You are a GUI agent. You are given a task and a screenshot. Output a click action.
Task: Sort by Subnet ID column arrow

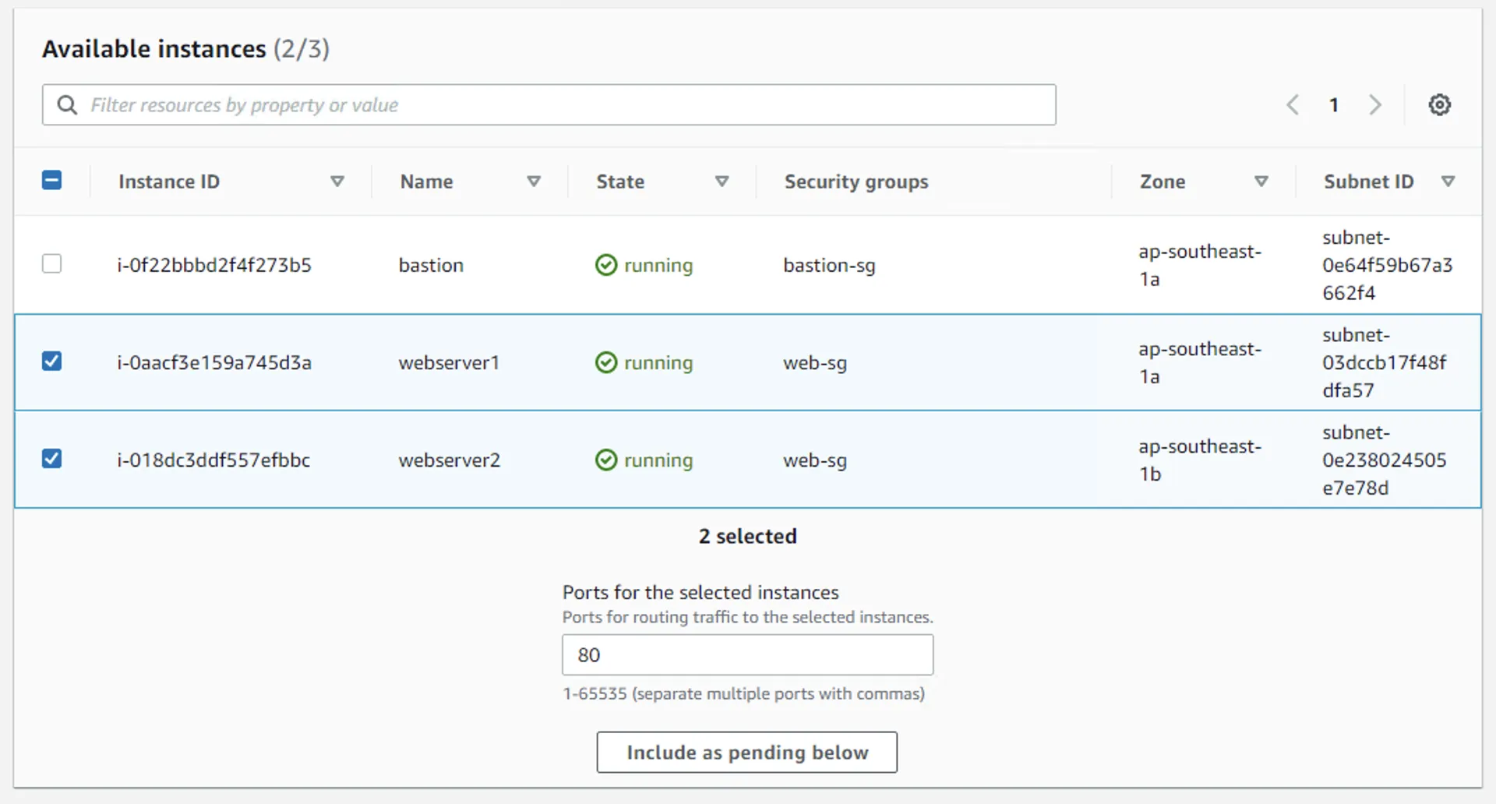(1448, 182)
